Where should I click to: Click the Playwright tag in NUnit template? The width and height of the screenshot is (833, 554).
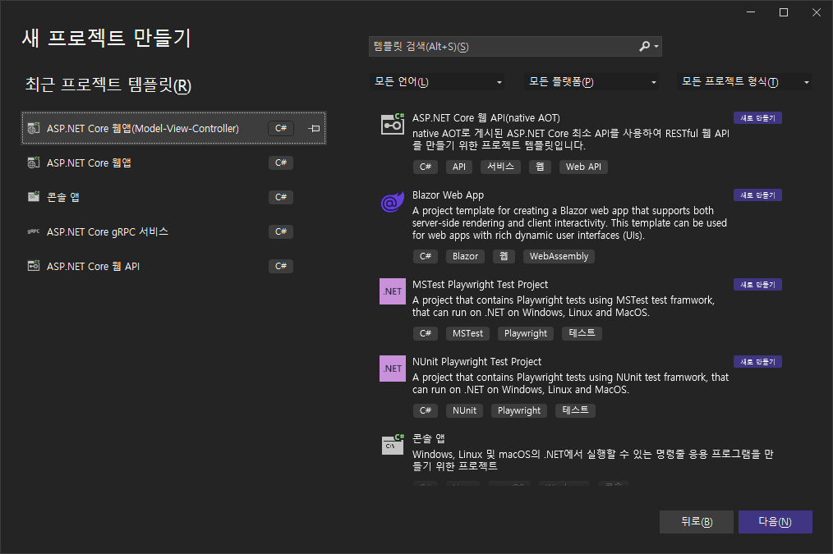coord(519,410)
